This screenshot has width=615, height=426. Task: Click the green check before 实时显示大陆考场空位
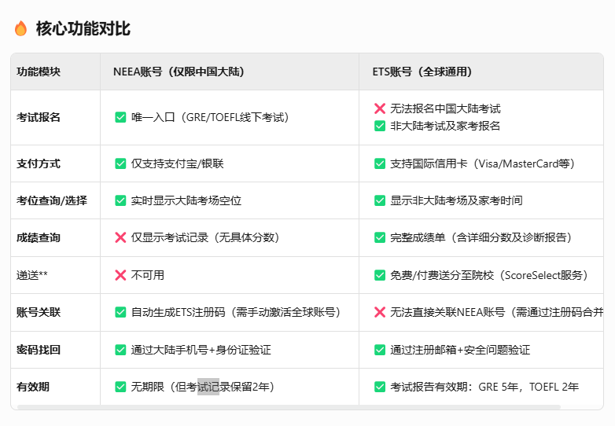(120, 200)
